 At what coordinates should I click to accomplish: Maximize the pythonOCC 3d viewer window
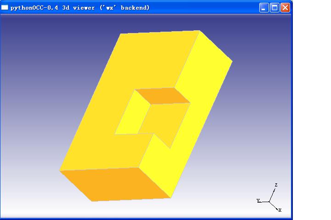click(x=274, y=8)
